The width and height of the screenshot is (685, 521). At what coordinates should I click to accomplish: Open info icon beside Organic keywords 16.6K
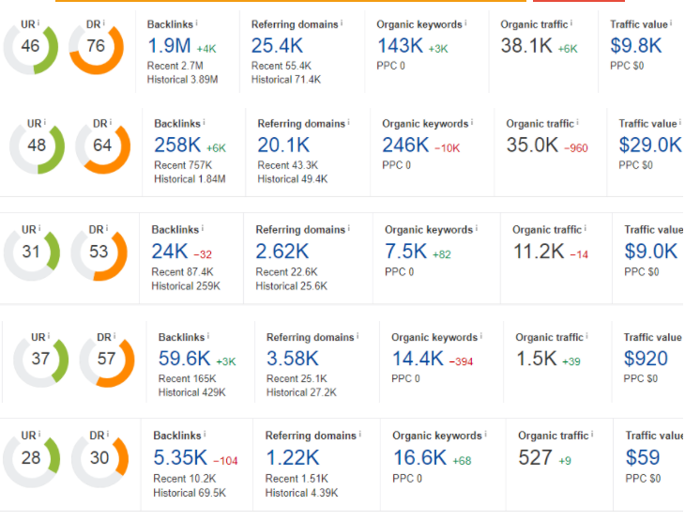pyautogui.click(x=482, y=436)
